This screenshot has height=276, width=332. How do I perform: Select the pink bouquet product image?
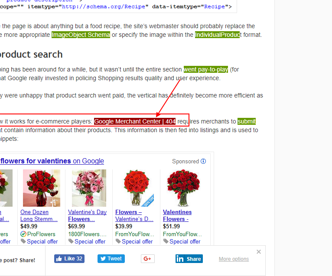(x=89, y=188)
